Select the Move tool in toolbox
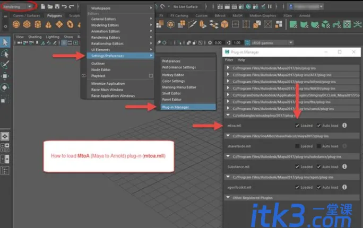Viewport: 363px width, 228px height. (x=5, y=76)
